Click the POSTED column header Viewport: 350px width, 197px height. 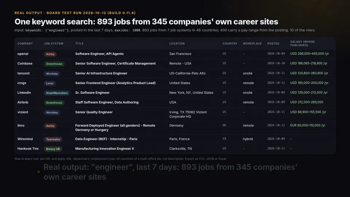273,43
